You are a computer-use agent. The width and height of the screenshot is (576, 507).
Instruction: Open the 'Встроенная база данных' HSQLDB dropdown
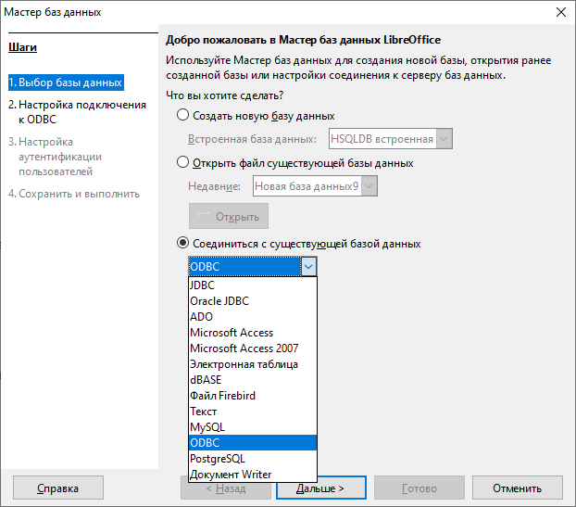click(x=390, y=139)
